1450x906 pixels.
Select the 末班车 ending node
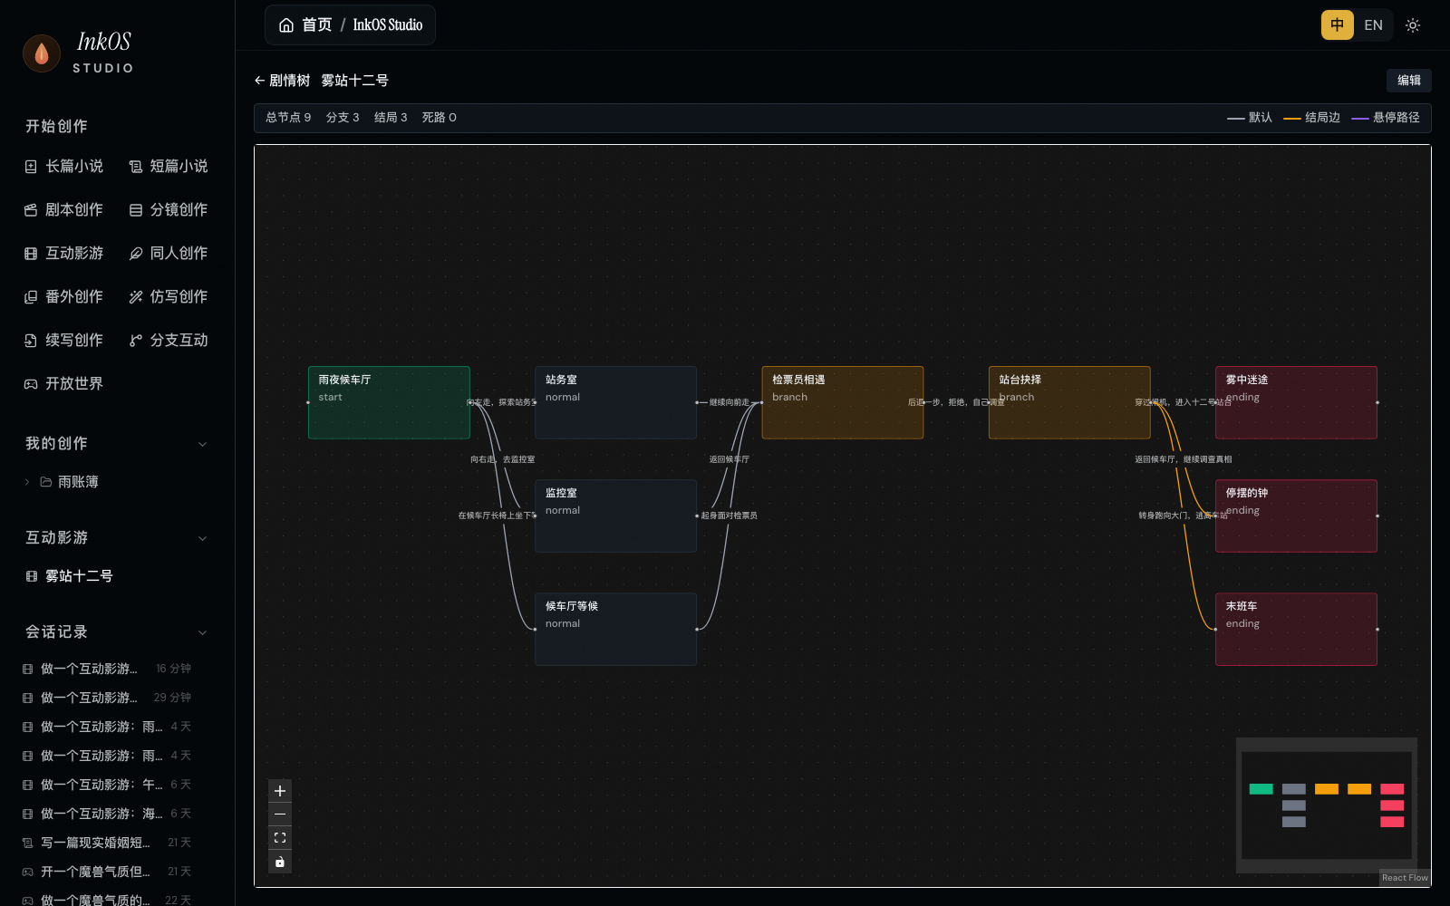pos(1296,629)
